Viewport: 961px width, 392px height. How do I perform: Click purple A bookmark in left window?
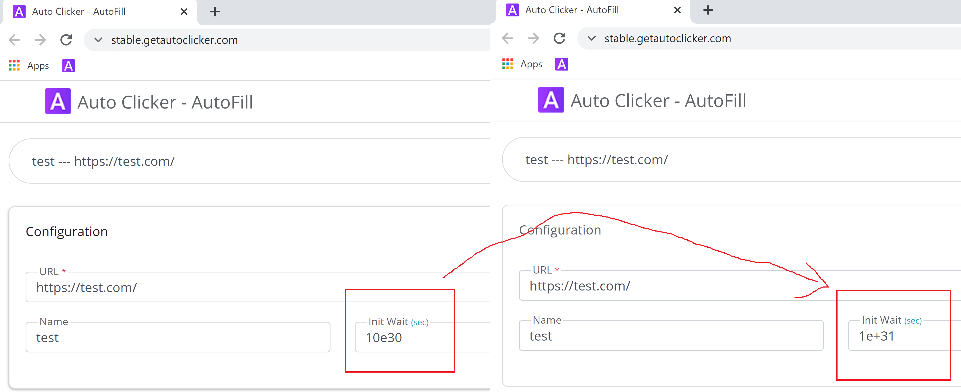[x=68, y=66]
